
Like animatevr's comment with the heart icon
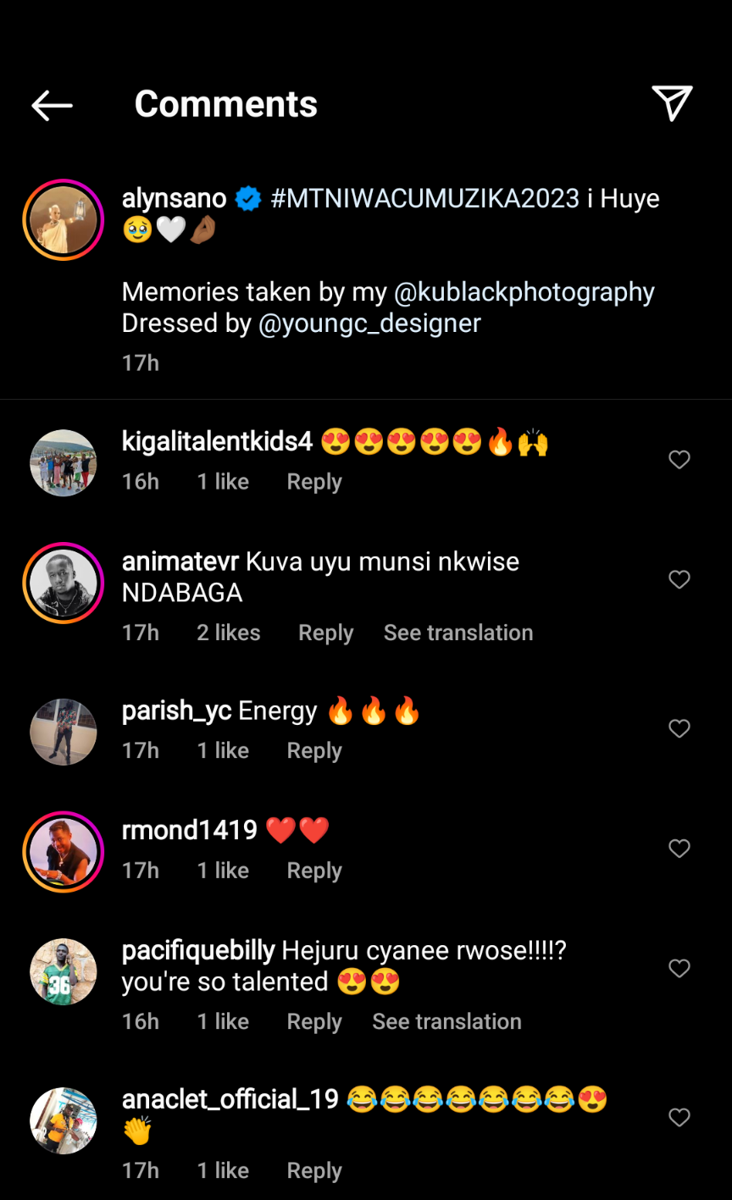(679, 579)
